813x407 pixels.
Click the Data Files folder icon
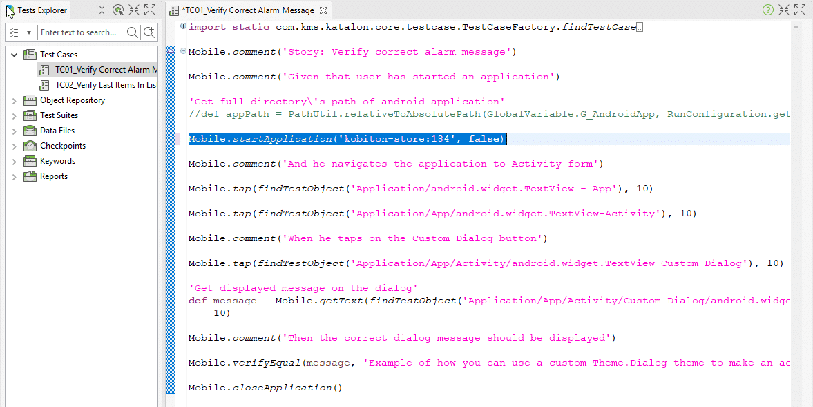(30, 131)
